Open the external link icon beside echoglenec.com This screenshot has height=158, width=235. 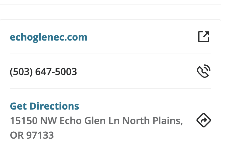[x=204, y=37]
